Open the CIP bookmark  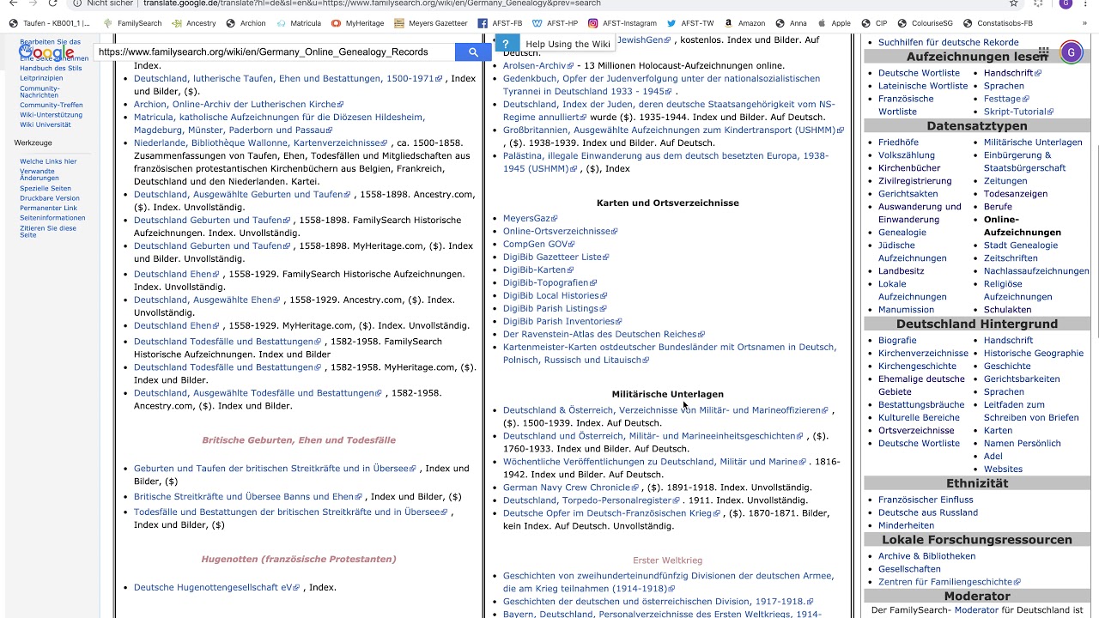(873, 23)
